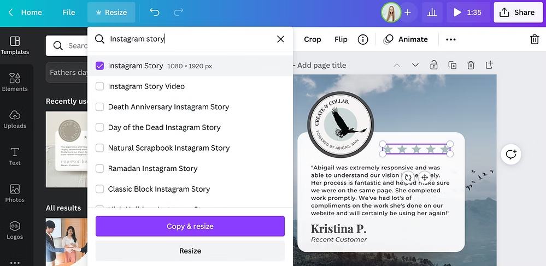Open the Templates sidebar tab
This screenshot has width=546, height=266.
tap(15, 46)
